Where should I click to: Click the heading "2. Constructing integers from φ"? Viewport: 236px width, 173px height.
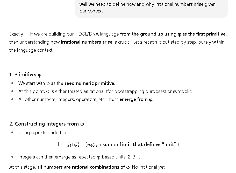pyautogui.click(x=47, y=124)
